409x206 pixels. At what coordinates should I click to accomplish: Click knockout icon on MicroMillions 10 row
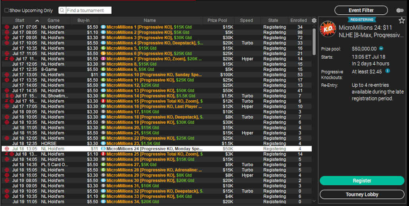pyautogui.click(x=7, y=75)
